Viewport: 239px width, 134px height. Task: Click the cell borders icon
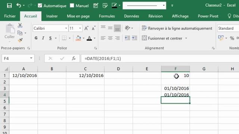click(x=64, y=38)
